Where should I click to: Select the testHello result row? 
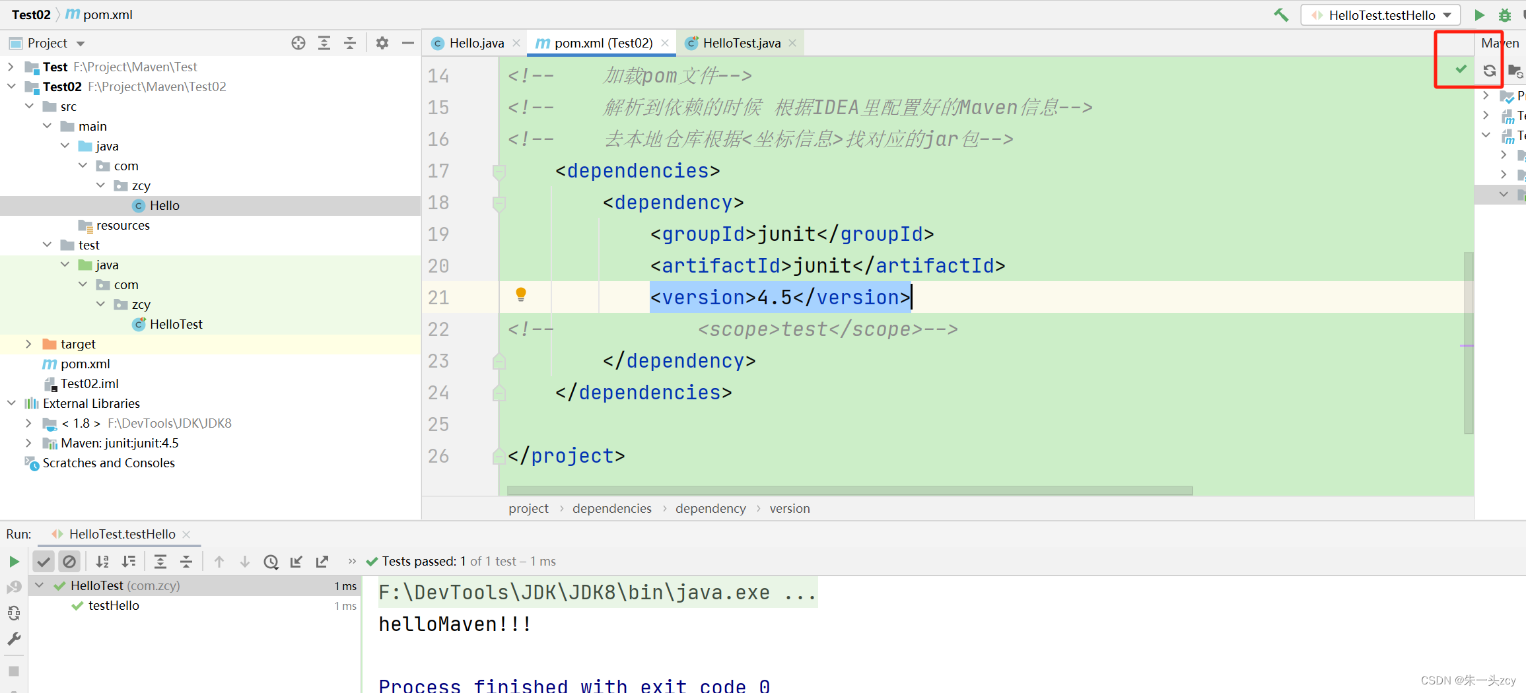[195, 605]
